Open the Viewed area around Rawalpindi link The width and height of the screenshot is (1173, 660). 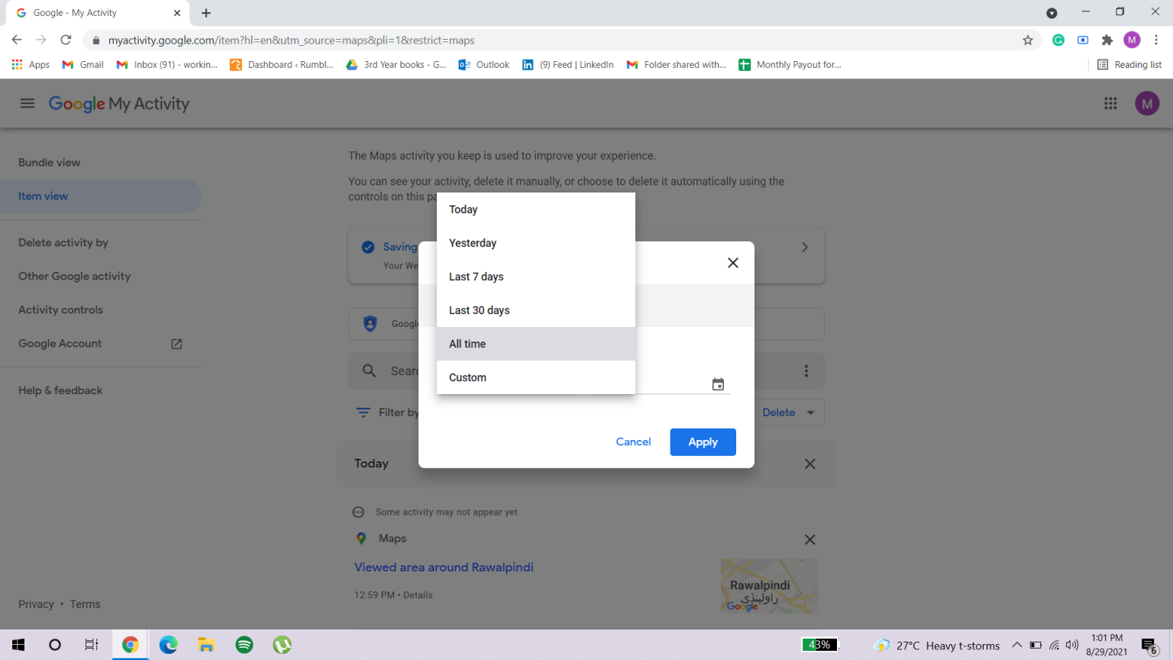(444, 567)
